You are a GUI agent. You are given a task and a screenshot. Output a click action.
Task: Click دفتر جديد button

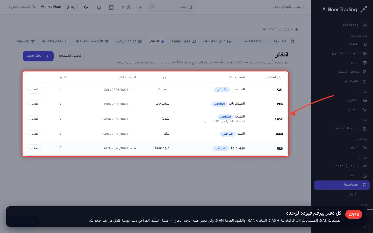(x=38, y=56)
